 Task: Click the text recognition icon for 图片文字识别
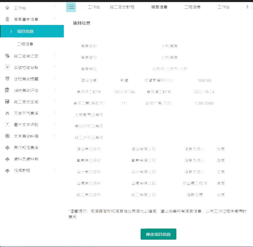pos(7,124)
